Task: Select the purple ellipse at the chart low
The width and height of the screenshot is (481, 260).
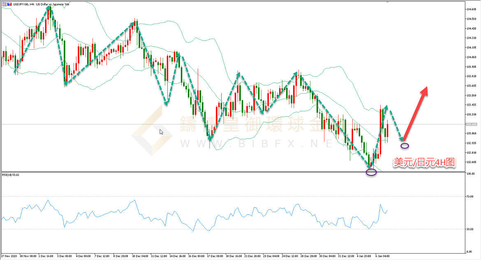Action: pyautogui.click(x=371, y=172)
